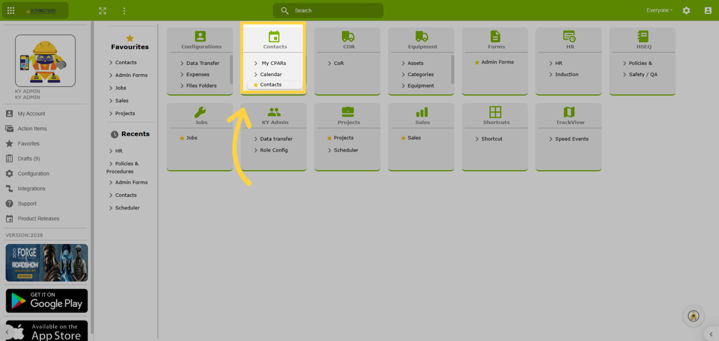Click the HSEQ notebook icon
719x341 pixels.
pos(643,36)
